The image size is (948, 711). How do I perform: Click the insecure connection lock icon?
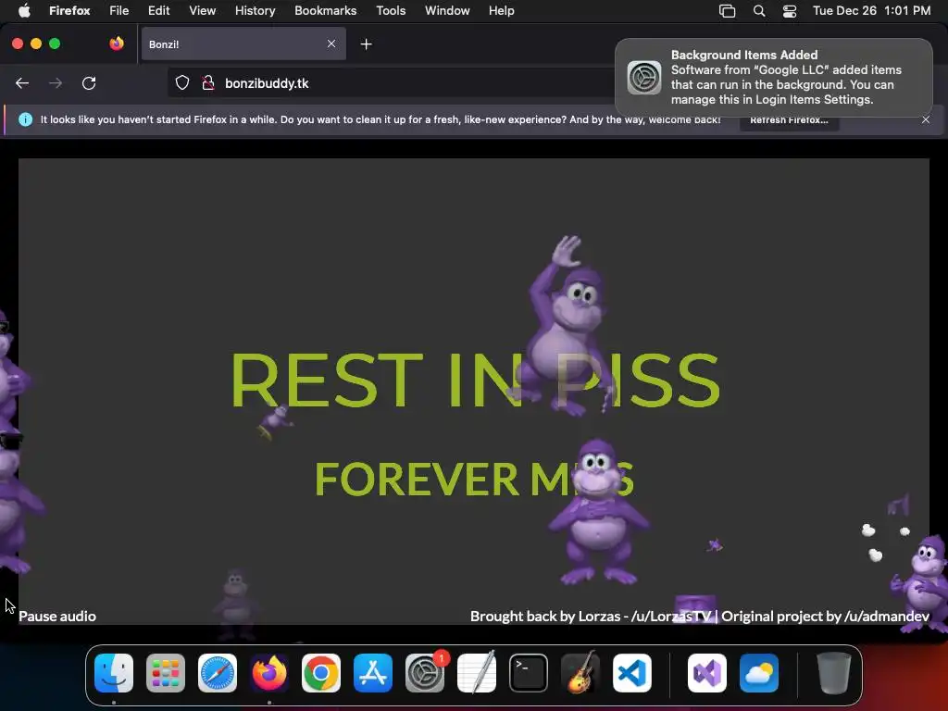click(208, 82)
